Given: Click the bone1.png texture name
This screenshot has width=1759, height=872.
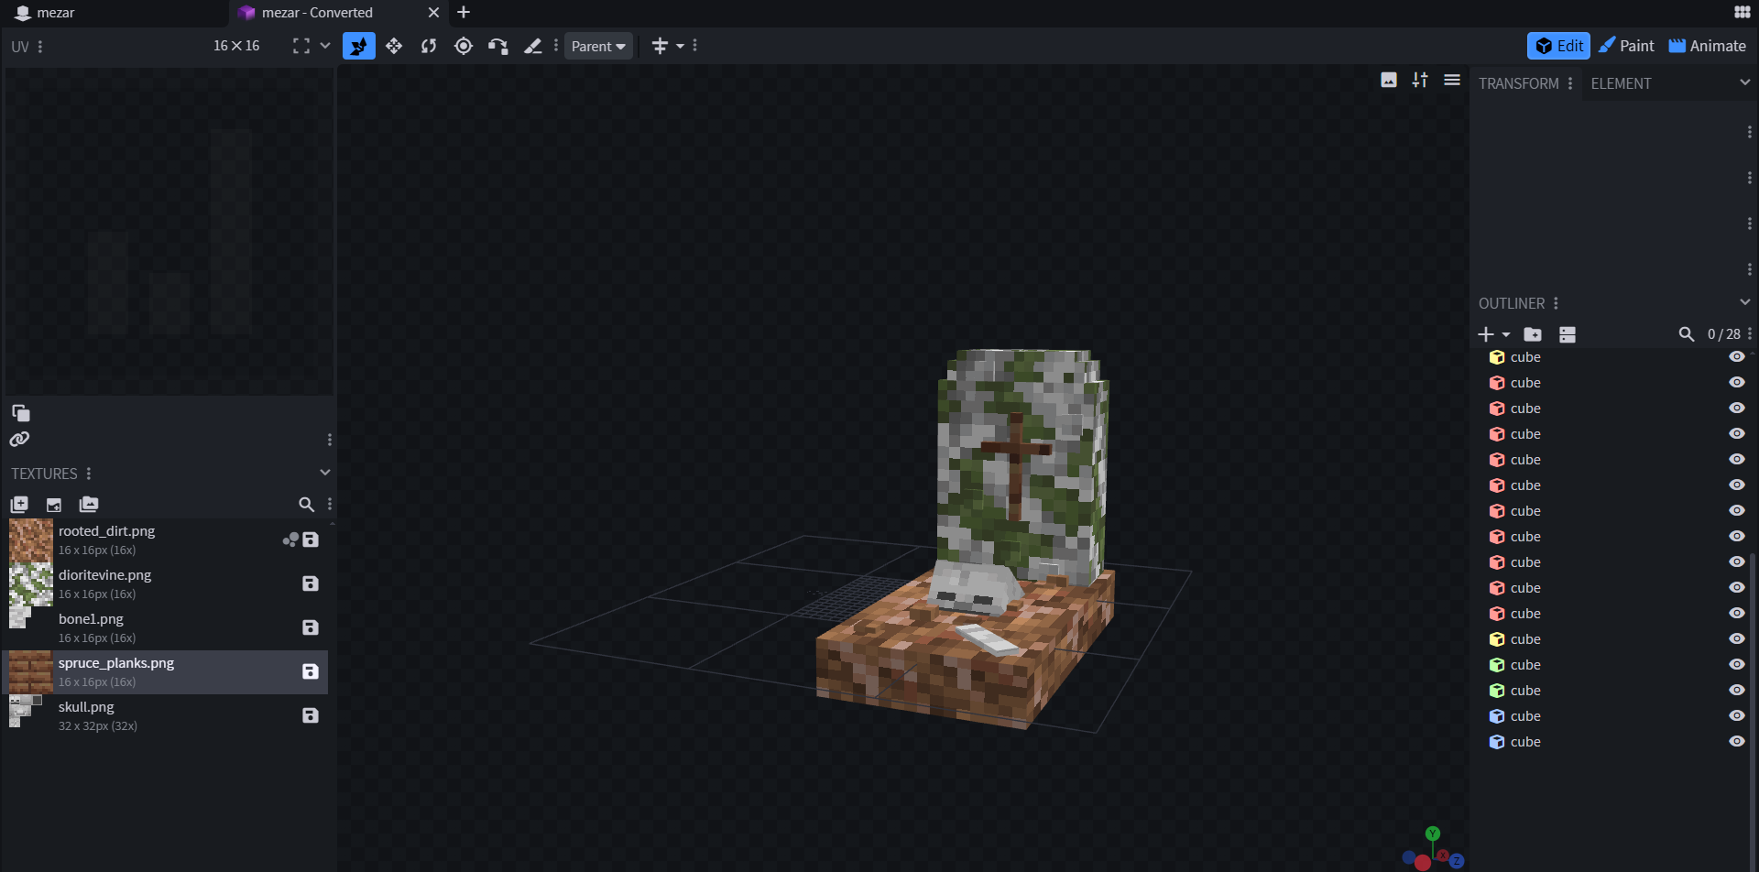Looking at the screenshot, I should coord(91,619).
